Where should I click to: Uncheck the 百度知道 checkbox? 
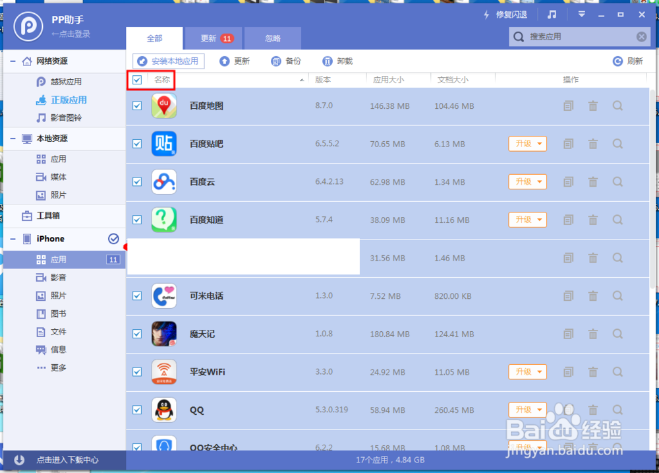point(137,220)
